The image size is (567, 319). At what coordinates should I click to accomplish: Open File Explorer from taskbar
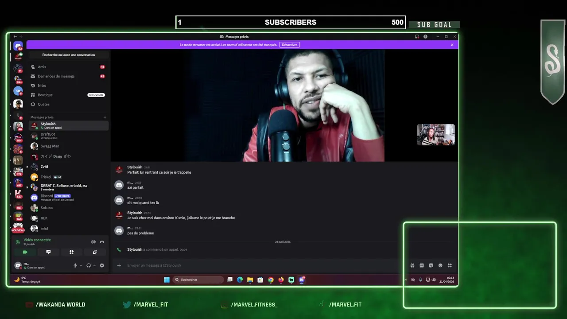(250, 280)
